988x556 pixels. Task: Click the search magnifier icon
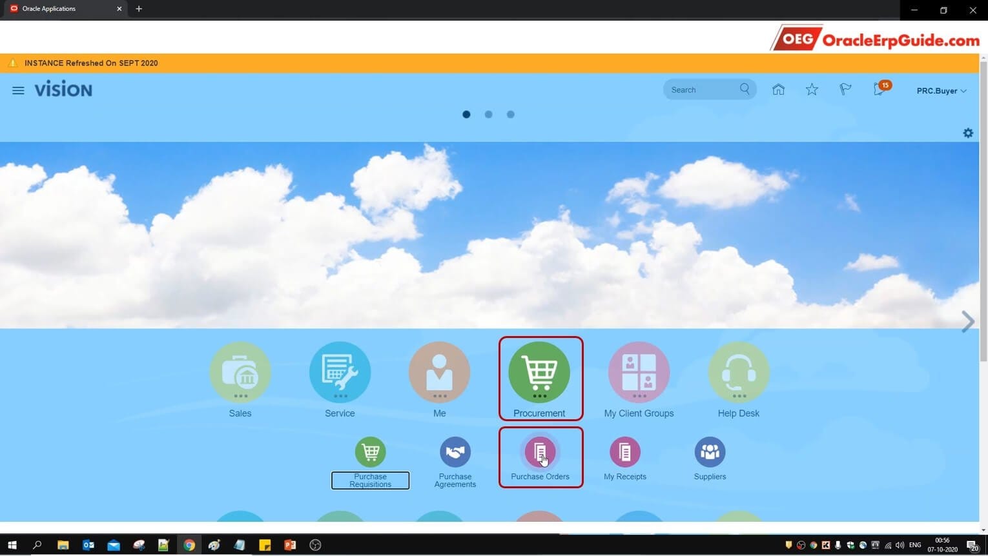tap(745, 89)
